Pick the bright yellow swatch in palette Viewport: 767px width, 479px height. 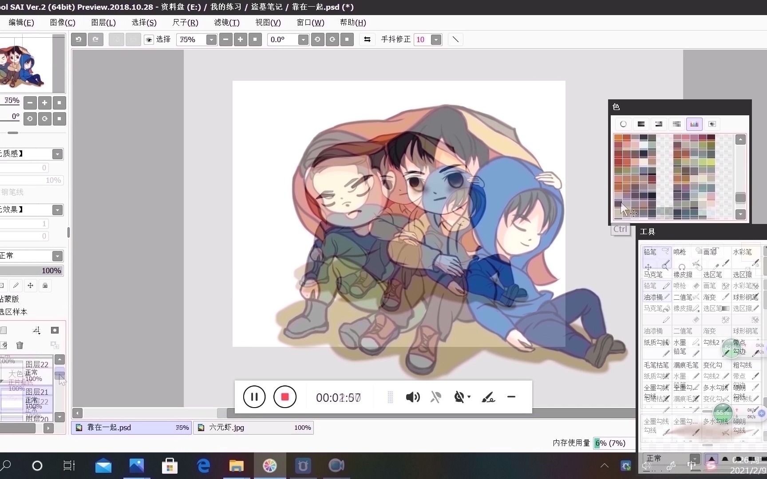pos(711,163)
